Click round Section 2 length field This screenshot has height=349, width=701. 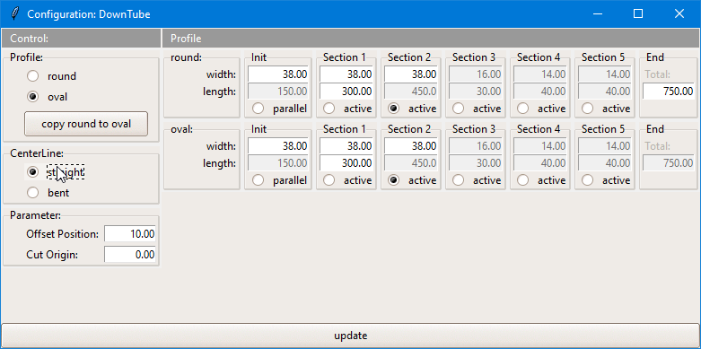(411, 92)
